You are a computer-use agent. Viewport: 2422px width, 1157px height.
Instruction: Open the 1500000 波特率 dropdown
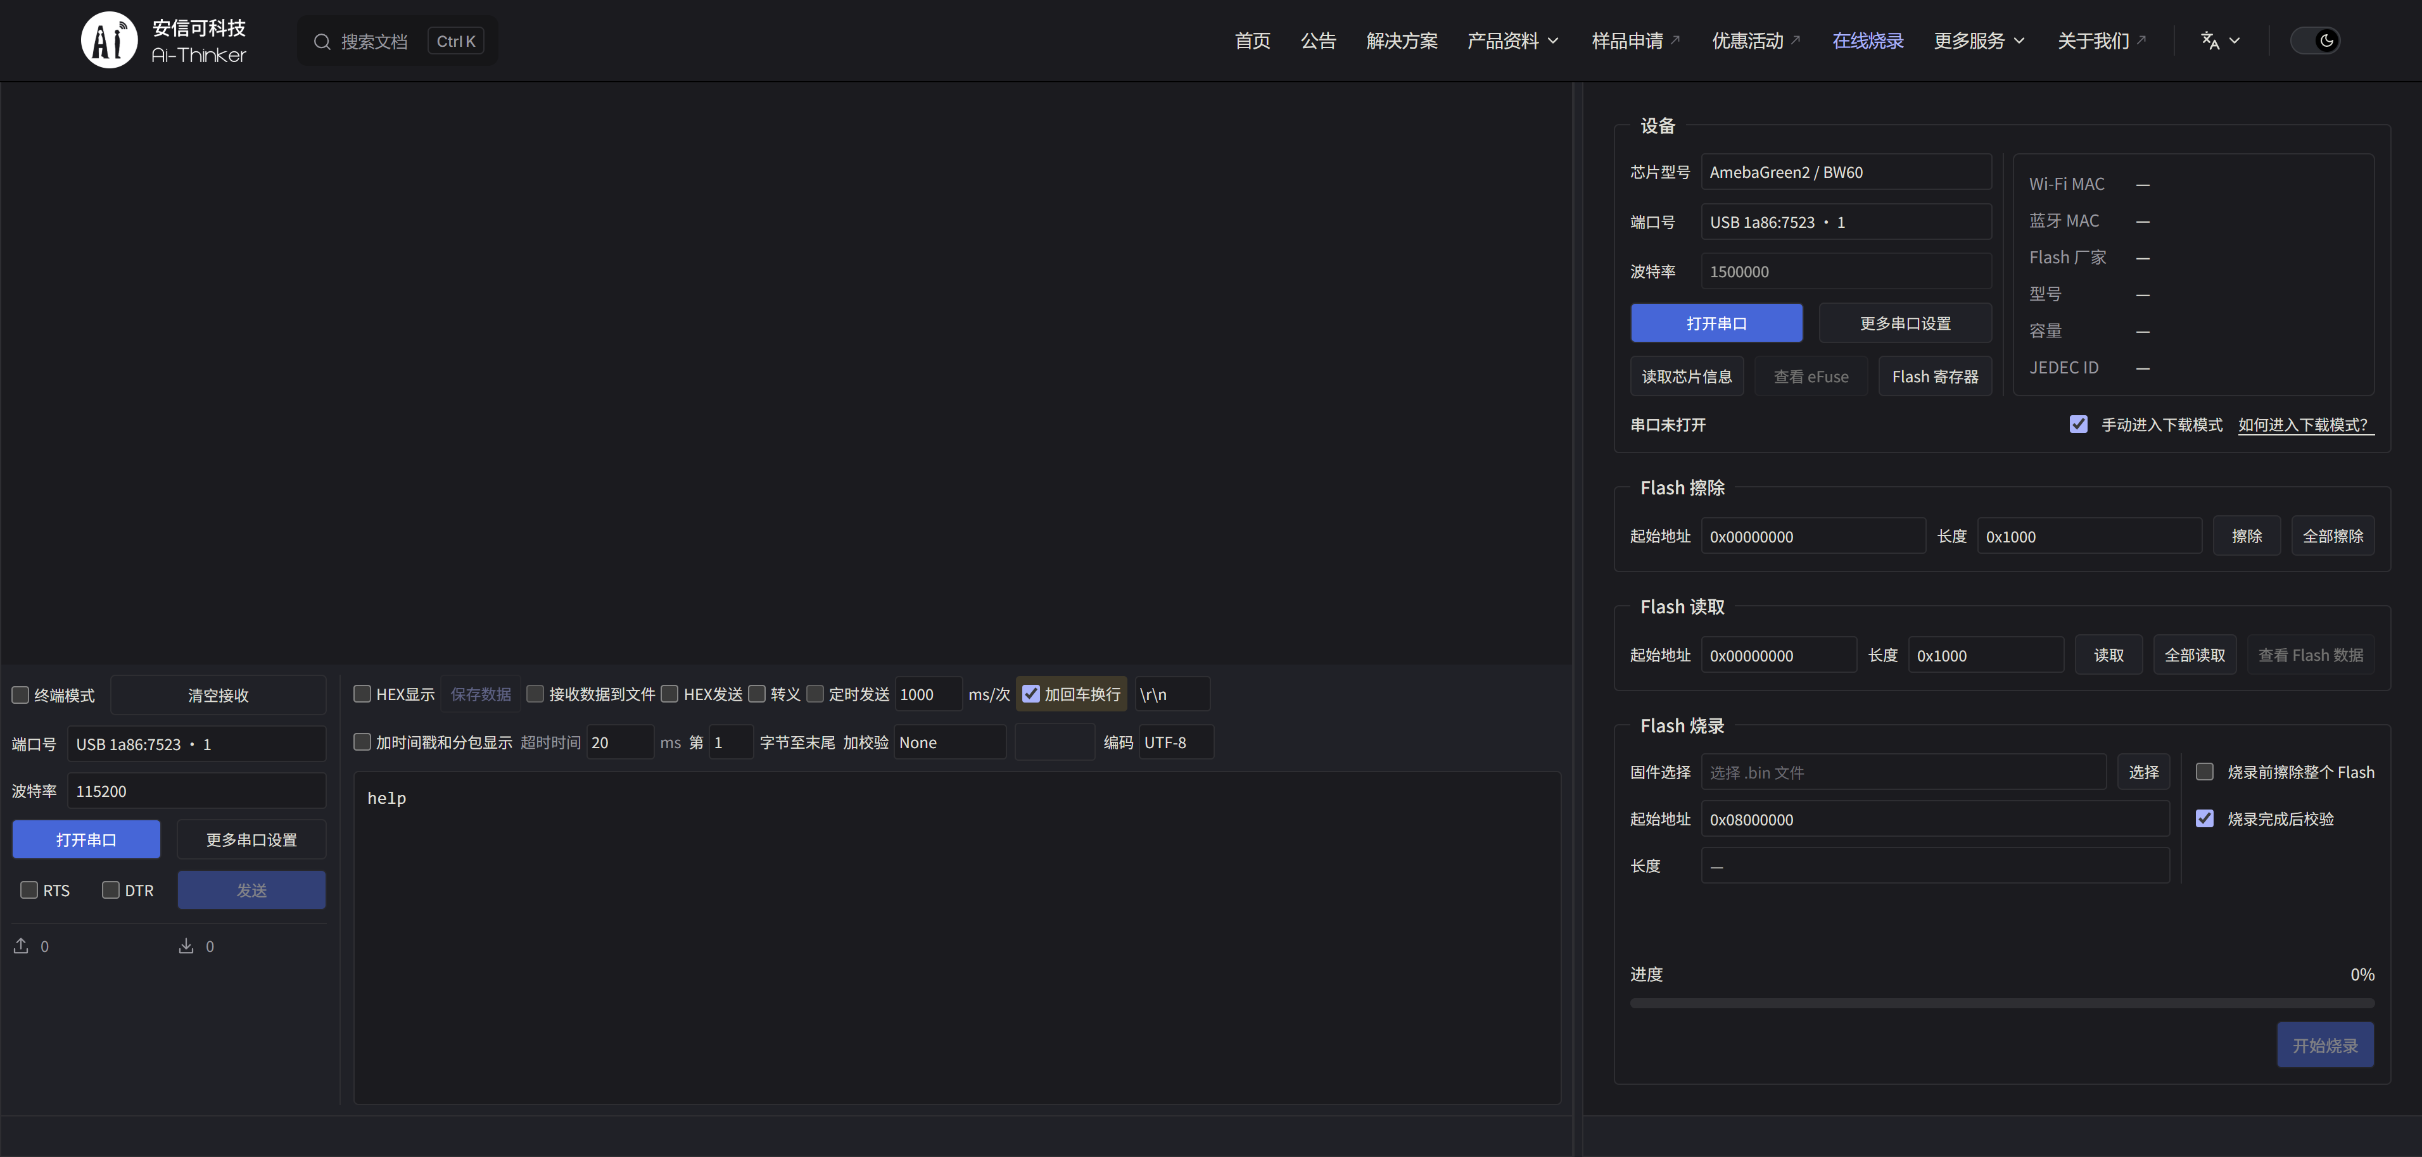point(1846,272)
